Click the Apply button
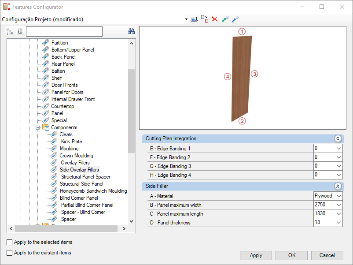Image resolution: width=353 pixels, height=265 pixels. pos(256,255)
